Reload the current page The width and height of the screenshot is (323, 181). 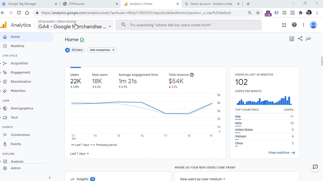click(19, 13)
